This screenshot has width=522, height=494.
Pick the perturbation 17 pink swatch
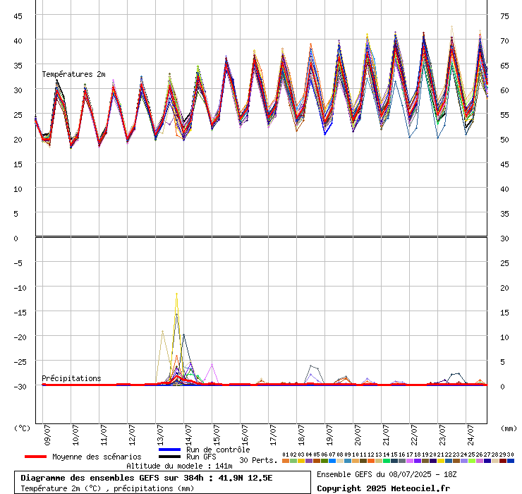(x=410, y=461)
